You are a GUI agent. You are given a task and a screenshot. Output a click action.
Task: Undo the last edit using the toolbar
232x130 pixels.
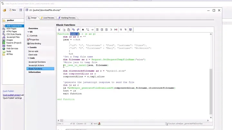pyautogui.click(x=73, y=29)
